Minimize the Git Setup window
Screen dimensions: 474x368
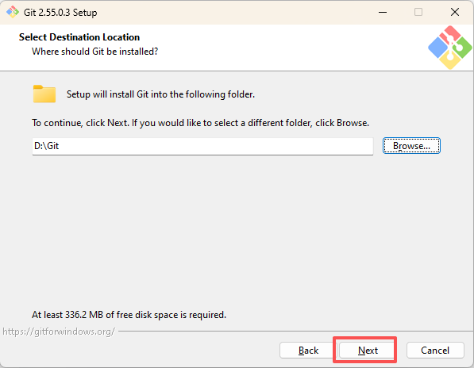(x=383, y=12)
